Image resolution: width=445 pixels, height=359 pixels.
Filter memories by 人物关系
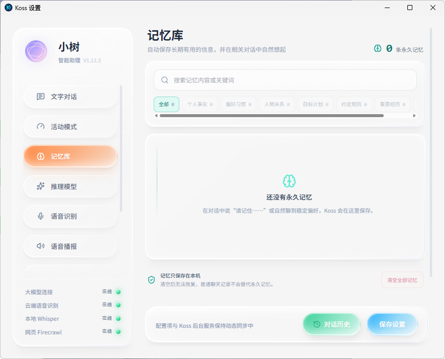click(277, 104)
